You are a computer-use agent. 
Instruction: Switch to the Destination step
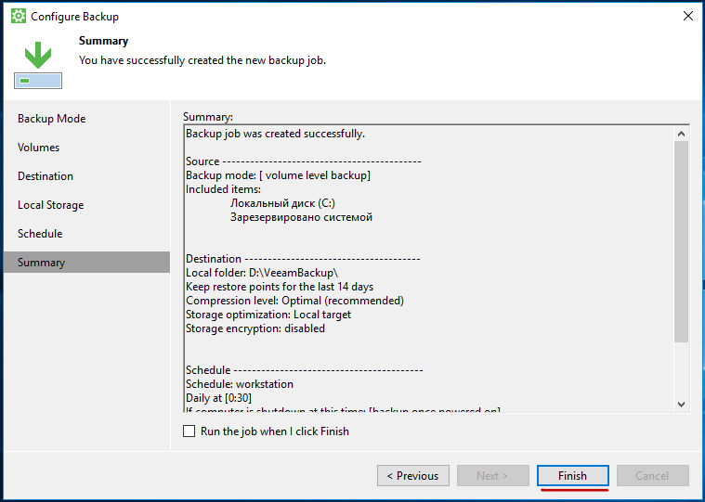(x=46, y=176)
